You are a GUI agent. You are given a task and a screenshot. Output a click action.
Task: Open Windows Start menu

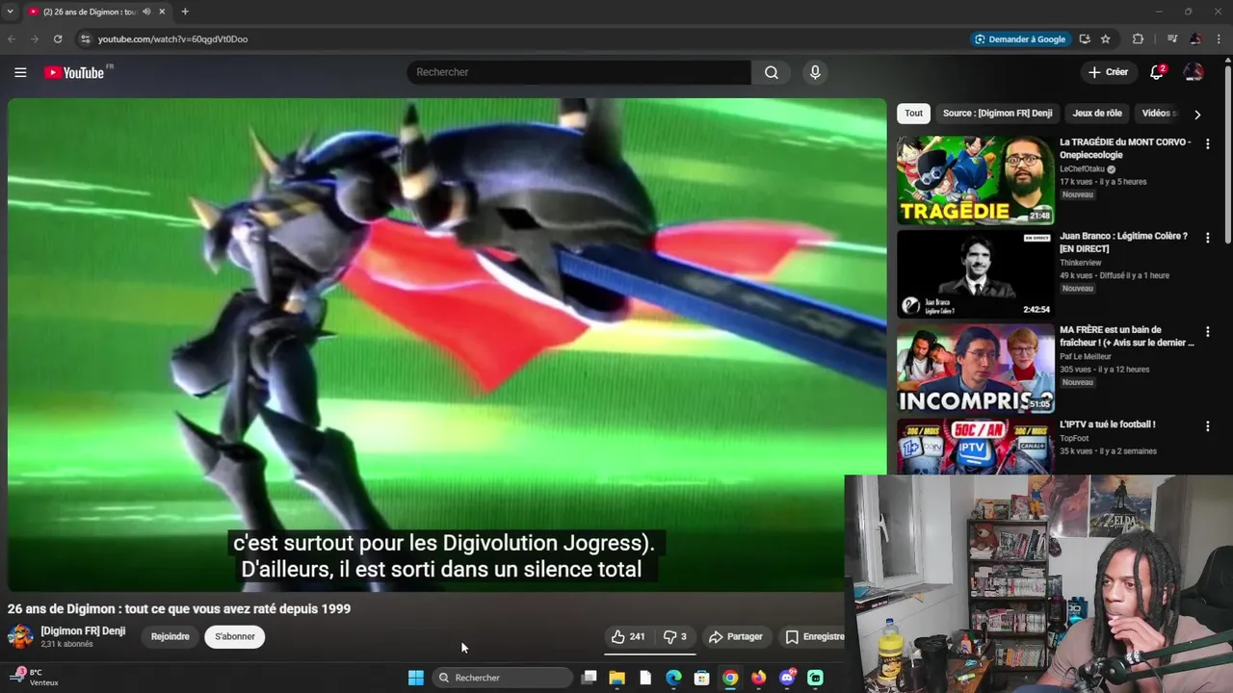tap(416, 678)
